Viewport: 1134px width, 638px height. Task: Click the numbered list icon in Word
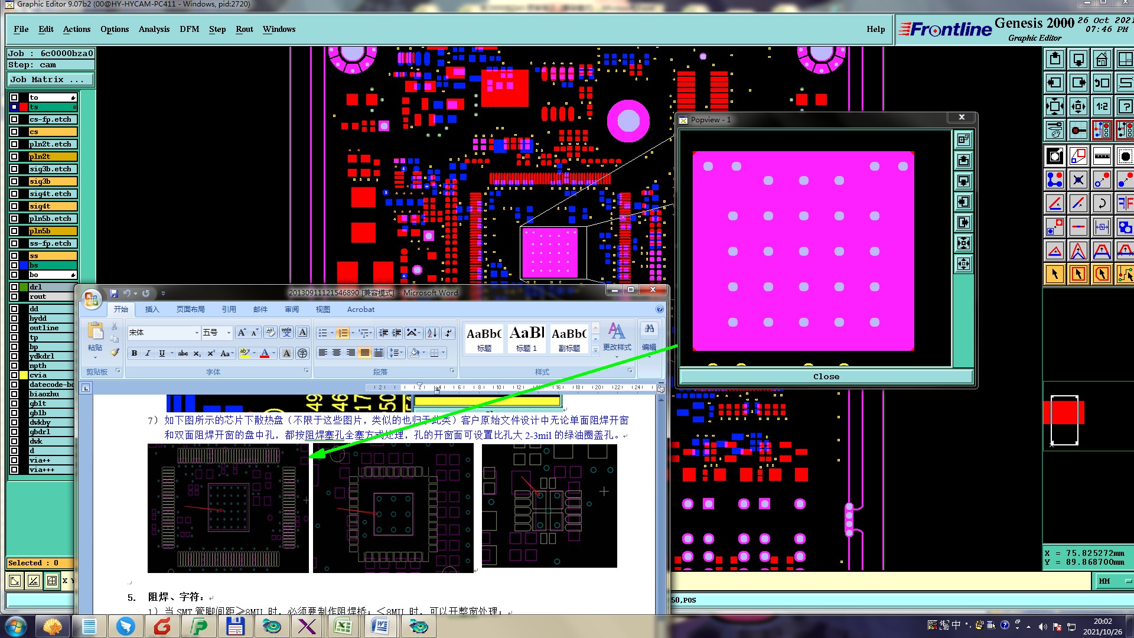click(343, 333)
